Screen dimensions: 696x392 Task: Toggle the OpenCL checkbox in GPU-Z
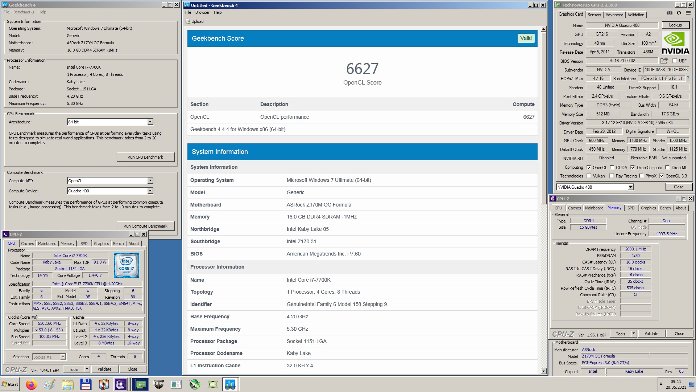tap(589, 168)
